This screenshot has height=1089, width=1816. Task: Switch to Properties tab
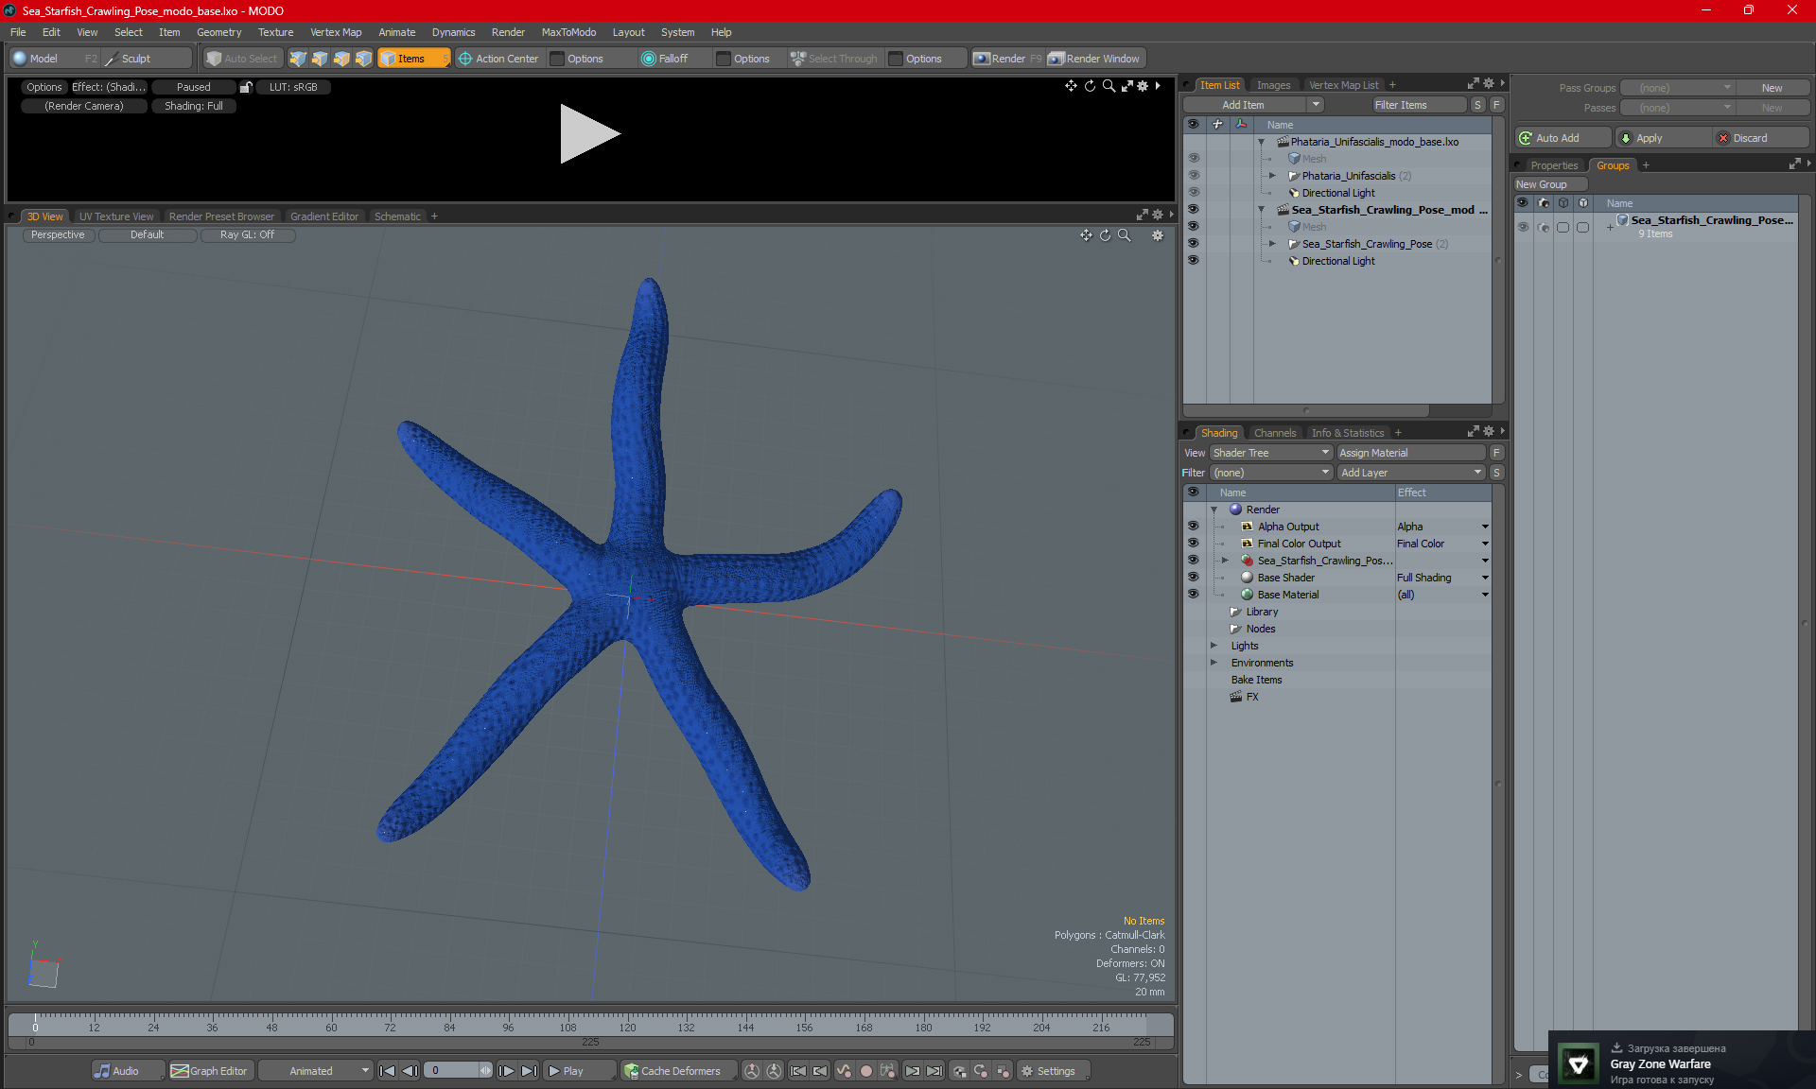click(x=1554, y=165)
